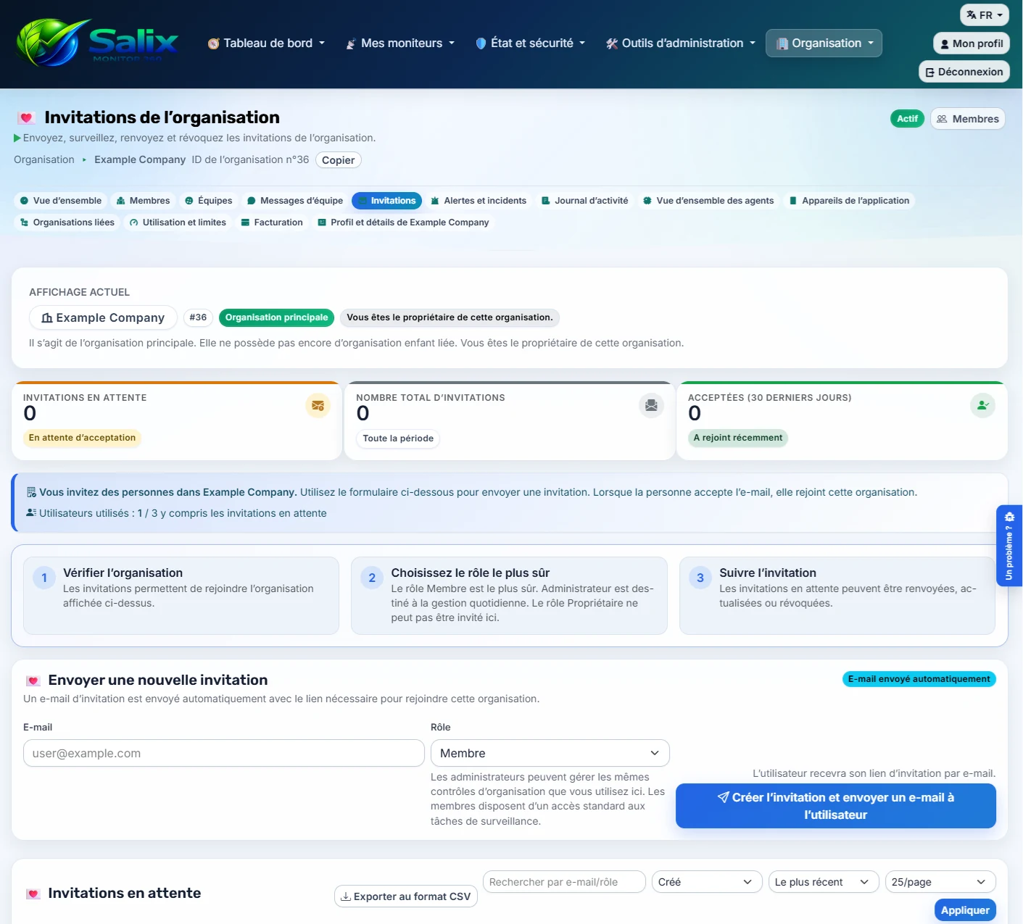Click the Example Company organisation chip
This screenshot has height=924, width=1023.
point(103,317)
